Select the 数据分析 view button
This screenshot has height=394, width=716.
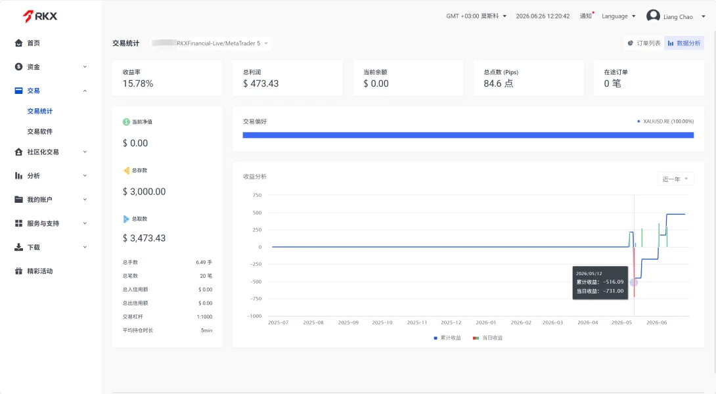click(x=684, y=43)
